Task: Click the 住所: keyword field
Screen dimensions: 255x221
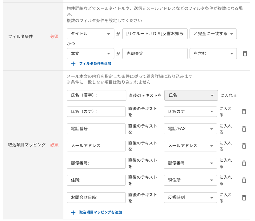Action: click(x=96, y=180)
